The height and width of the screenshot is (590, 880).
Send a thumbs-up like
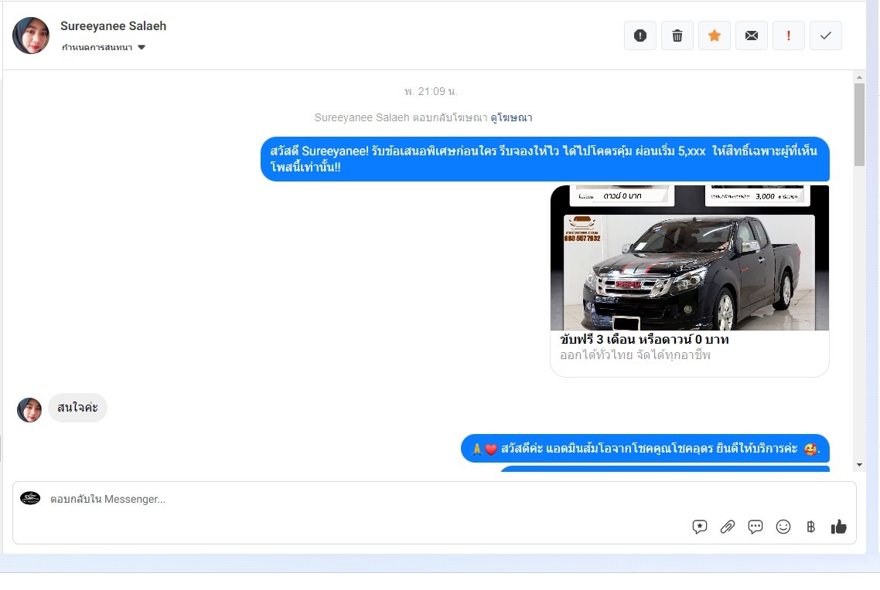pyautogui.click(x=839, y=527)
